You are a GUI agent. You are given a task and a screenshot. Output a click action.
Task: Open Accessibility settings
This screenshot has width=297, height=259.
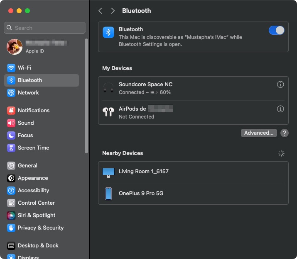42,191
